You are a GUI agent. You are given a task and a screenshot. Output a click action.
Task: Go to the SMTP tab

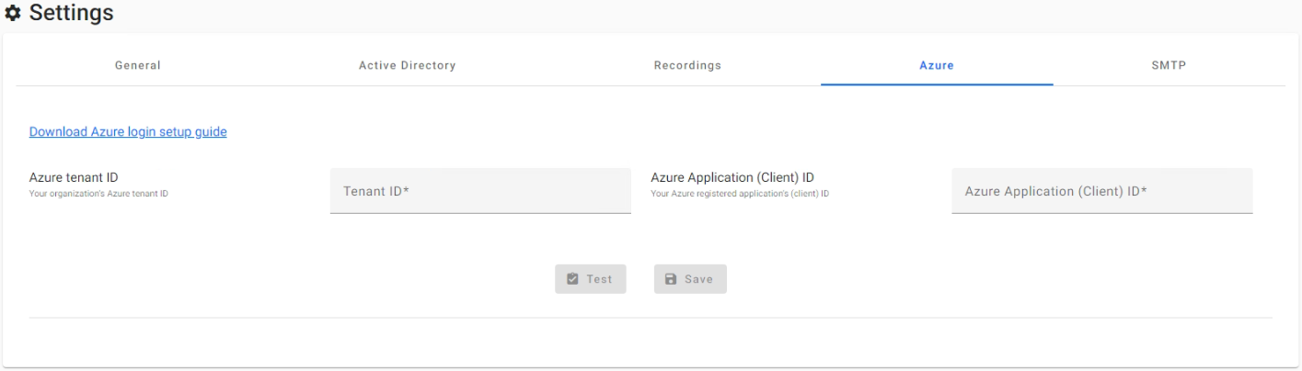coord(1169,65)
